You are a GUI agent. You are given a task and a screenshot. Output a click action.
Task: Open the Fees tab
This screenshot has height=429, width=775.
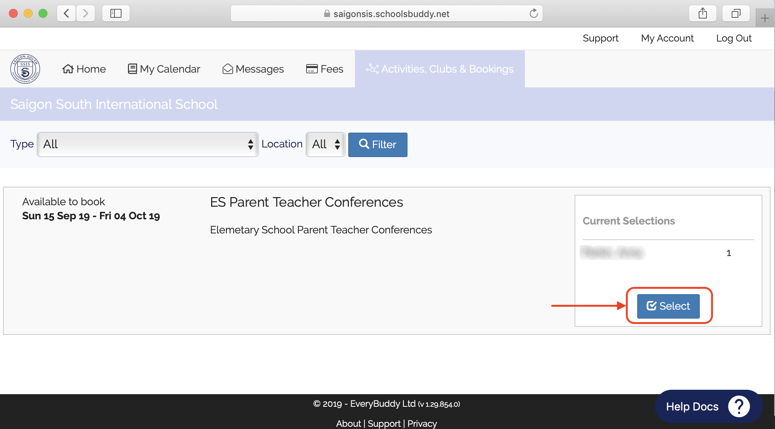coord(325,69)
